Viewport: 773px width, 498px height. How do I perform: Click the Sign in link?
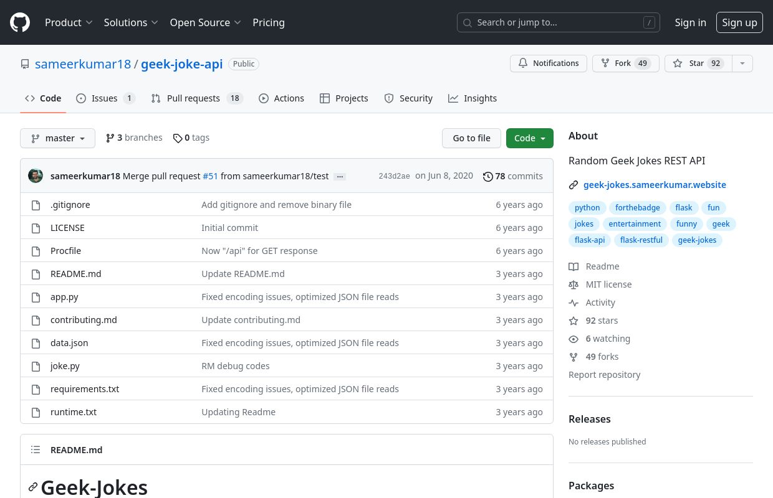coord(691,22)
